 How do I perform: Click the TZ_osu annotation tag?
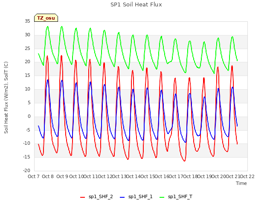coord(46,18)
